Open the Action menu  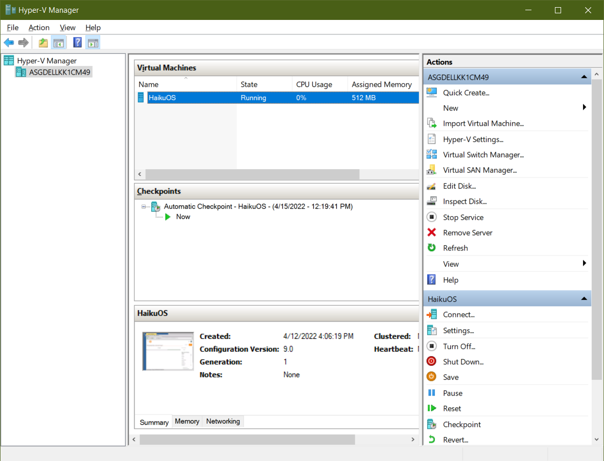[39, 28]
